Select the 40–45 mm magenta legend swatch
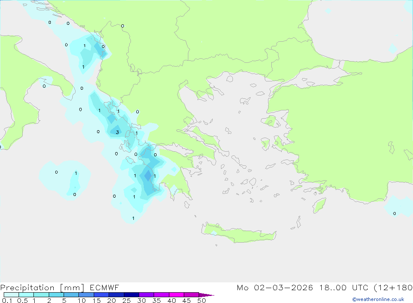The image size is (413, 303). click(176, 295)
